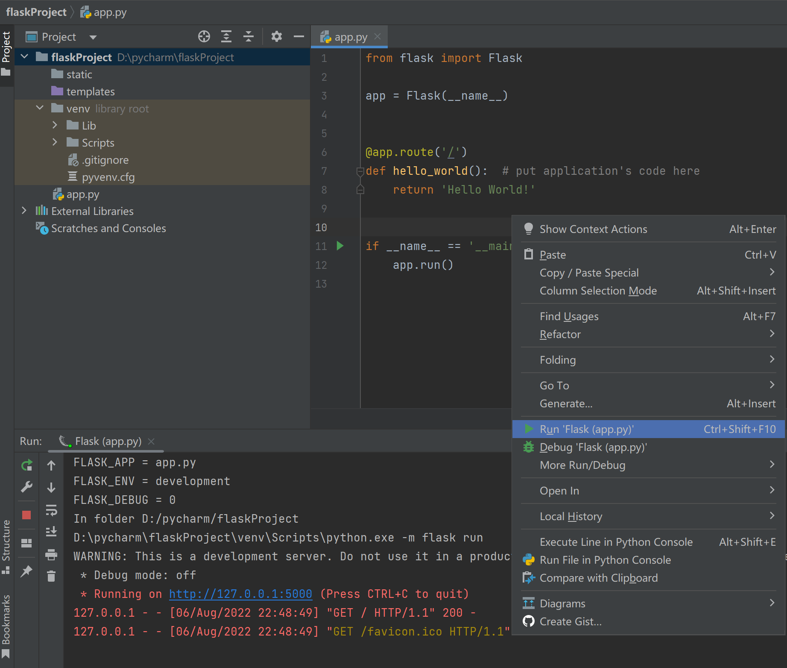Image resolution: width=787 pixels, height=668 pixels.
Task: Expand the Scripts folder
Action: pos(55,142)
